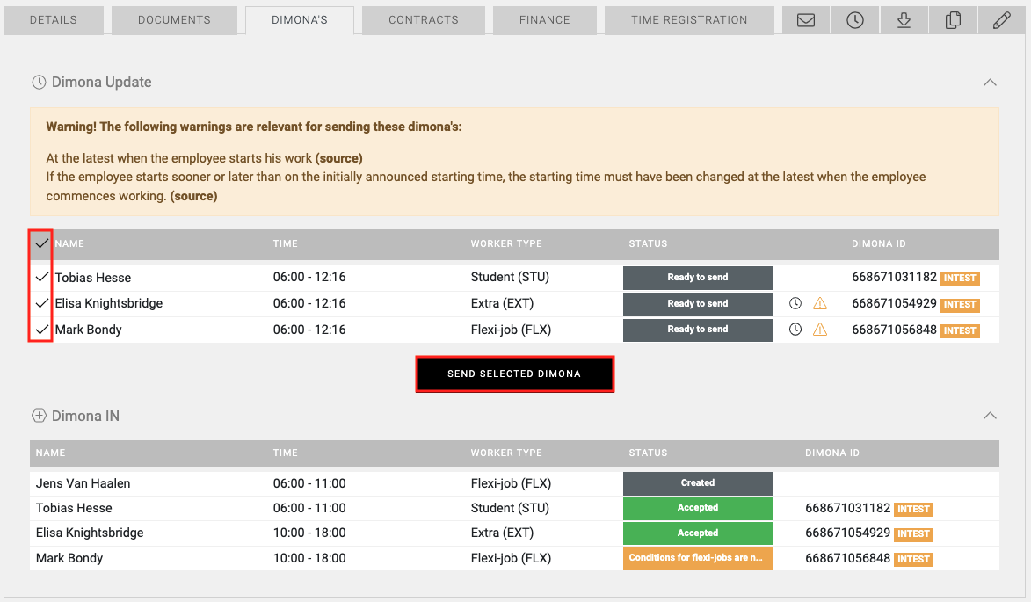Toggle the select-all checkmark in table header
This screenshot has height=602, width=1031.
[41, 243]
